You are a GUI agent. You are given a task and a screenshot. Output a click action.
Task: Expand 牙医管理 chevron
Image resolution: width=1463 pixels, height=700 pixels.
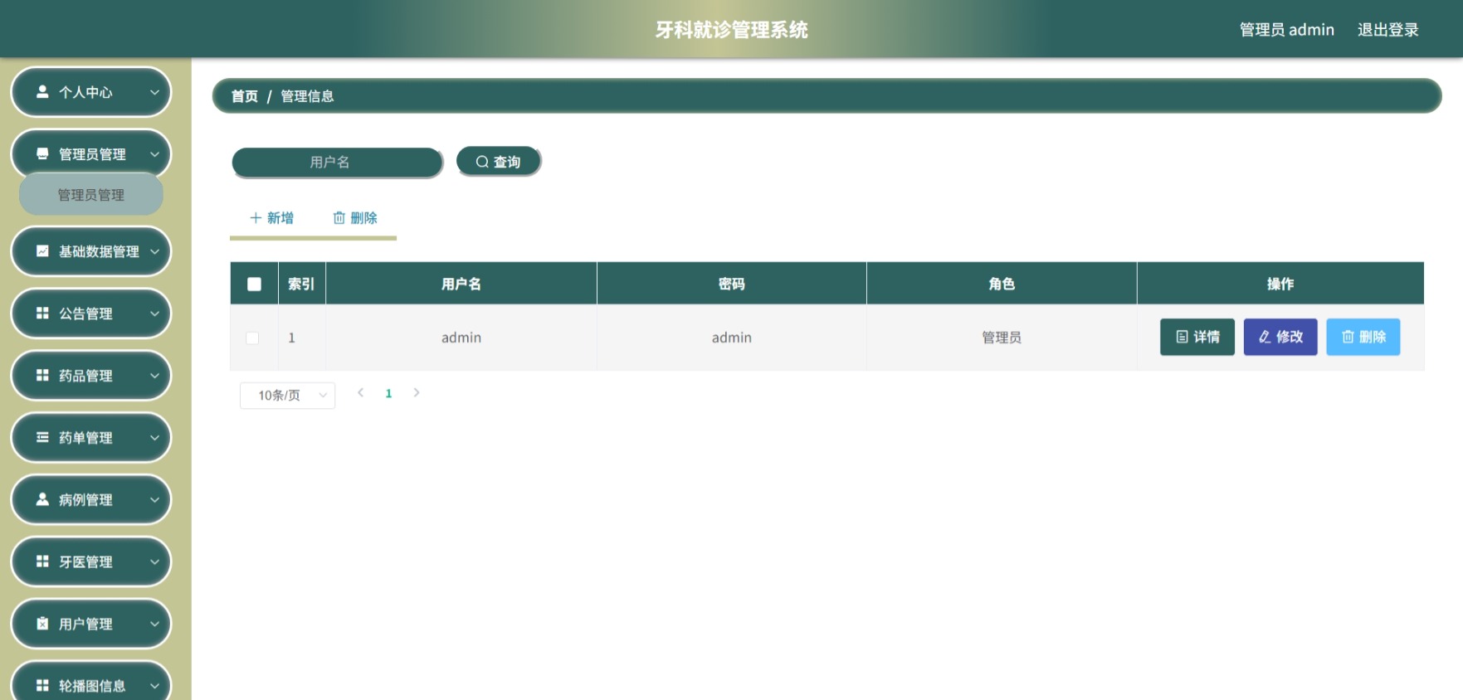(x=154, y=562)
